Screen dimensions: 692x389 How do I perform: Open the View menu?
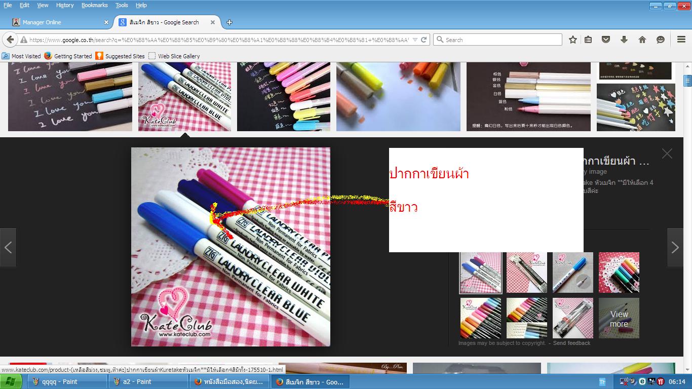pos(43,5)
